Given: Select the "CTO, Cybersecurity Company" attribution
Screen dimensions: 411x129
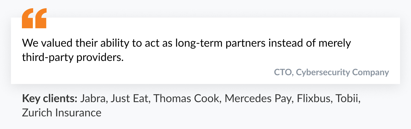Looking at the screenshot, I should click(331, 72).
